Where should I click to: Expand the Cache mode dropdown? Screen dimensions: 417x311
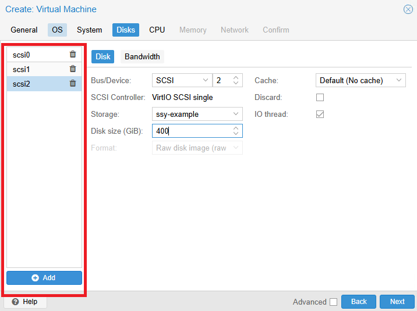(360, 80)
